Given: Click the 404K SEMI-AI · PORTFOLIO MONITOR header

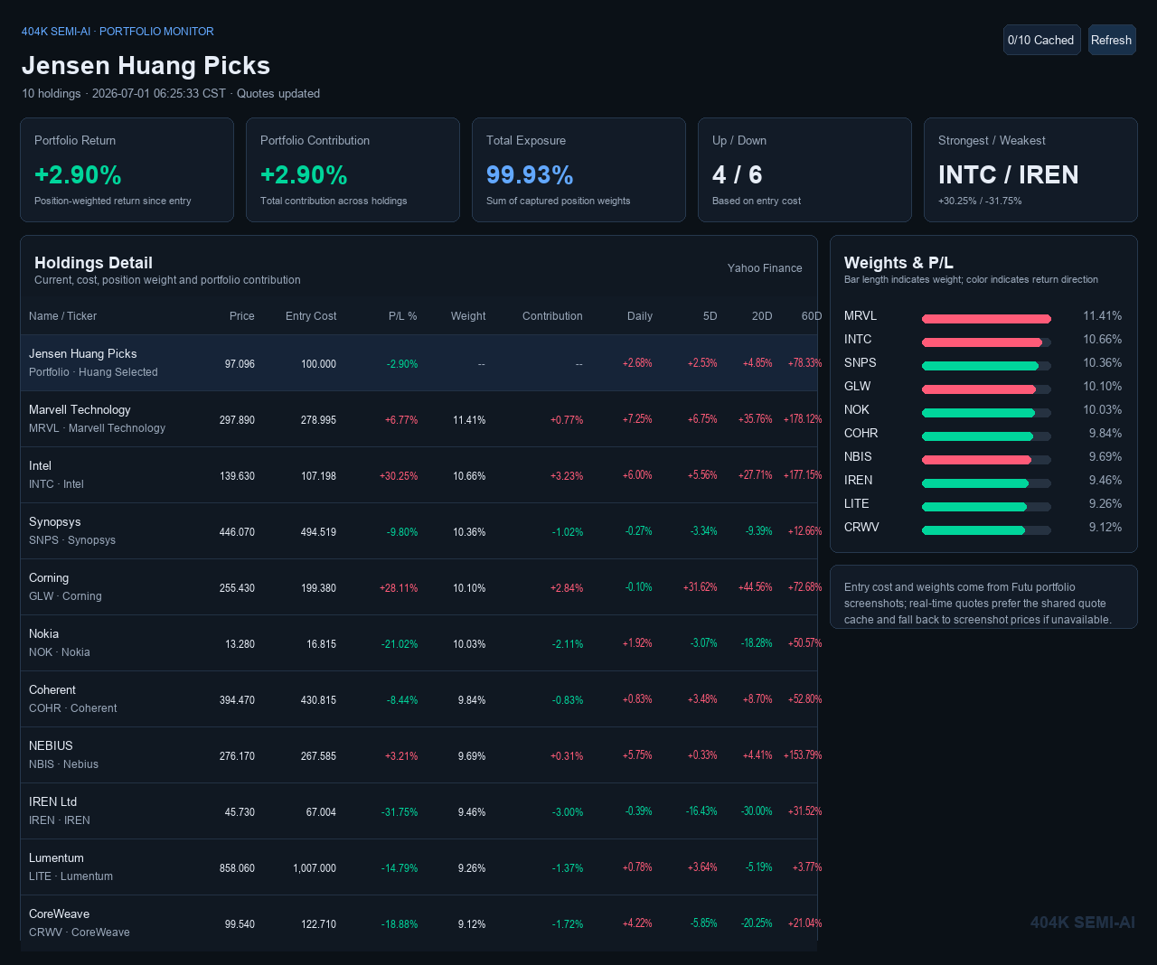Looking at the screenshot, I should pyautogui.click(x=118, y=32).
